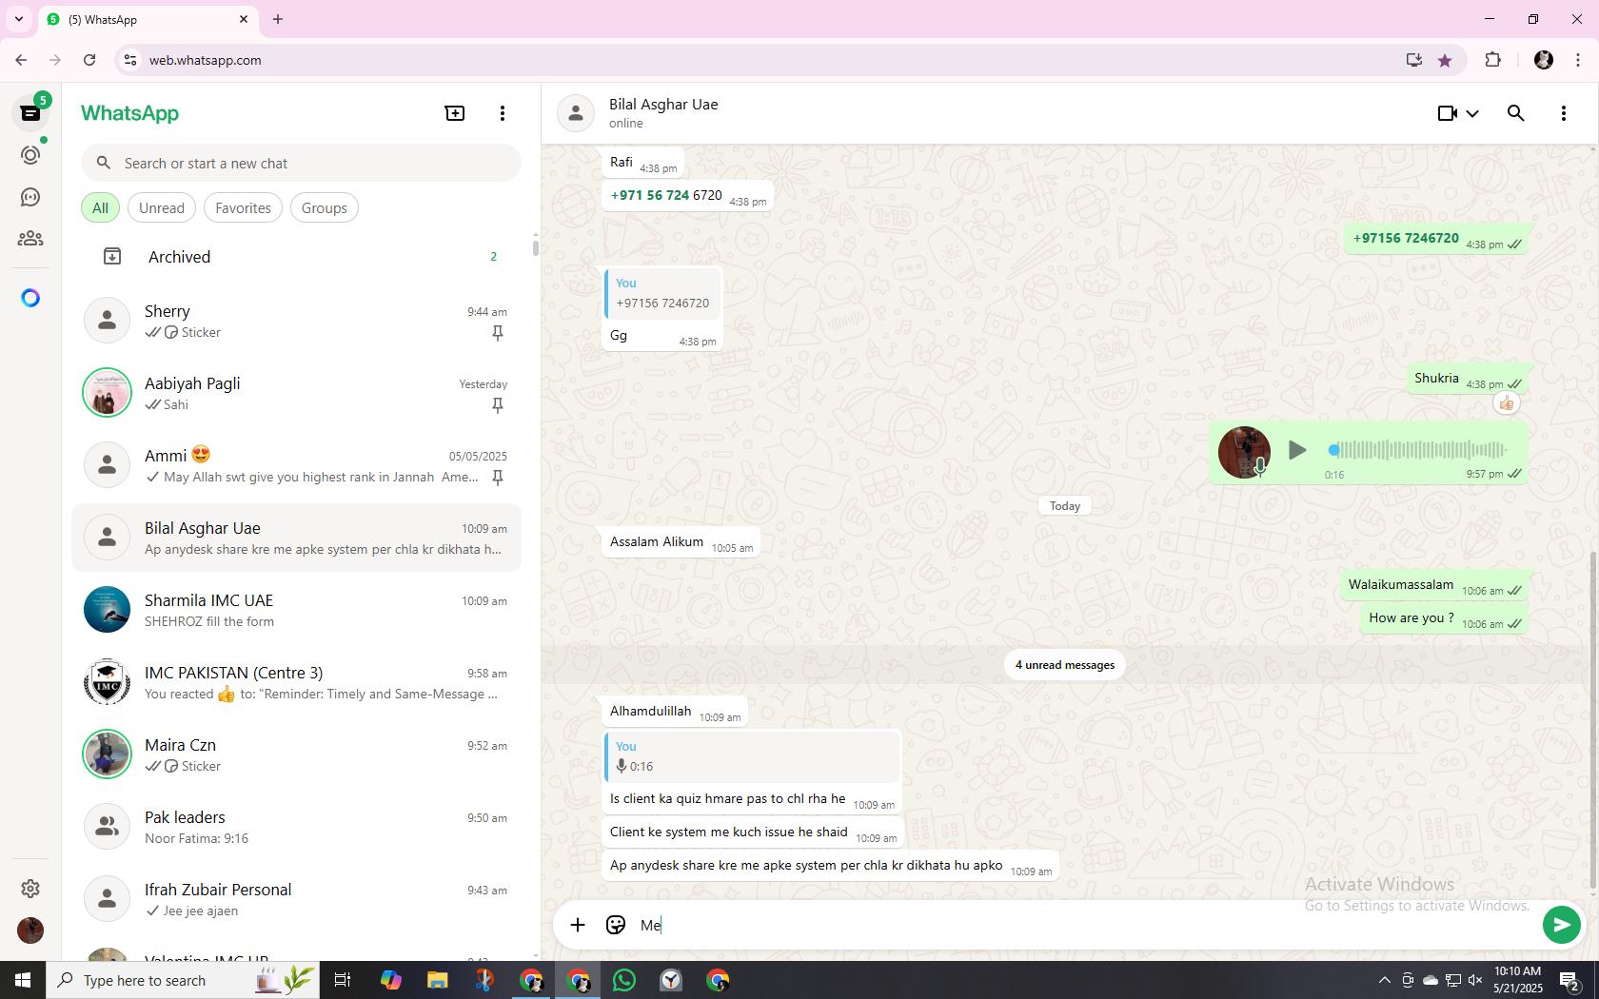Viewport: 1599px width, 999px height.
Task: Search within this chat using magnifier icon
Action: point(1516,113)
